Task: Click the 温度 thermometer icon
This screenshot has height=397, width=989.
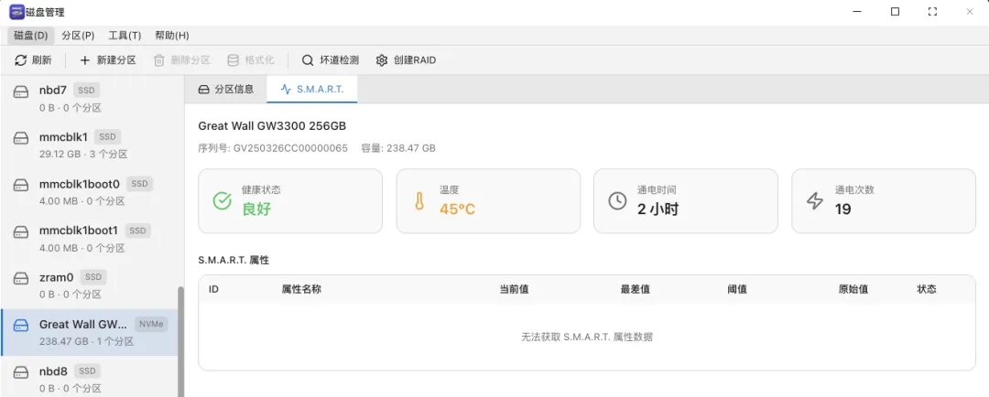Action: [x=419, y=200]
